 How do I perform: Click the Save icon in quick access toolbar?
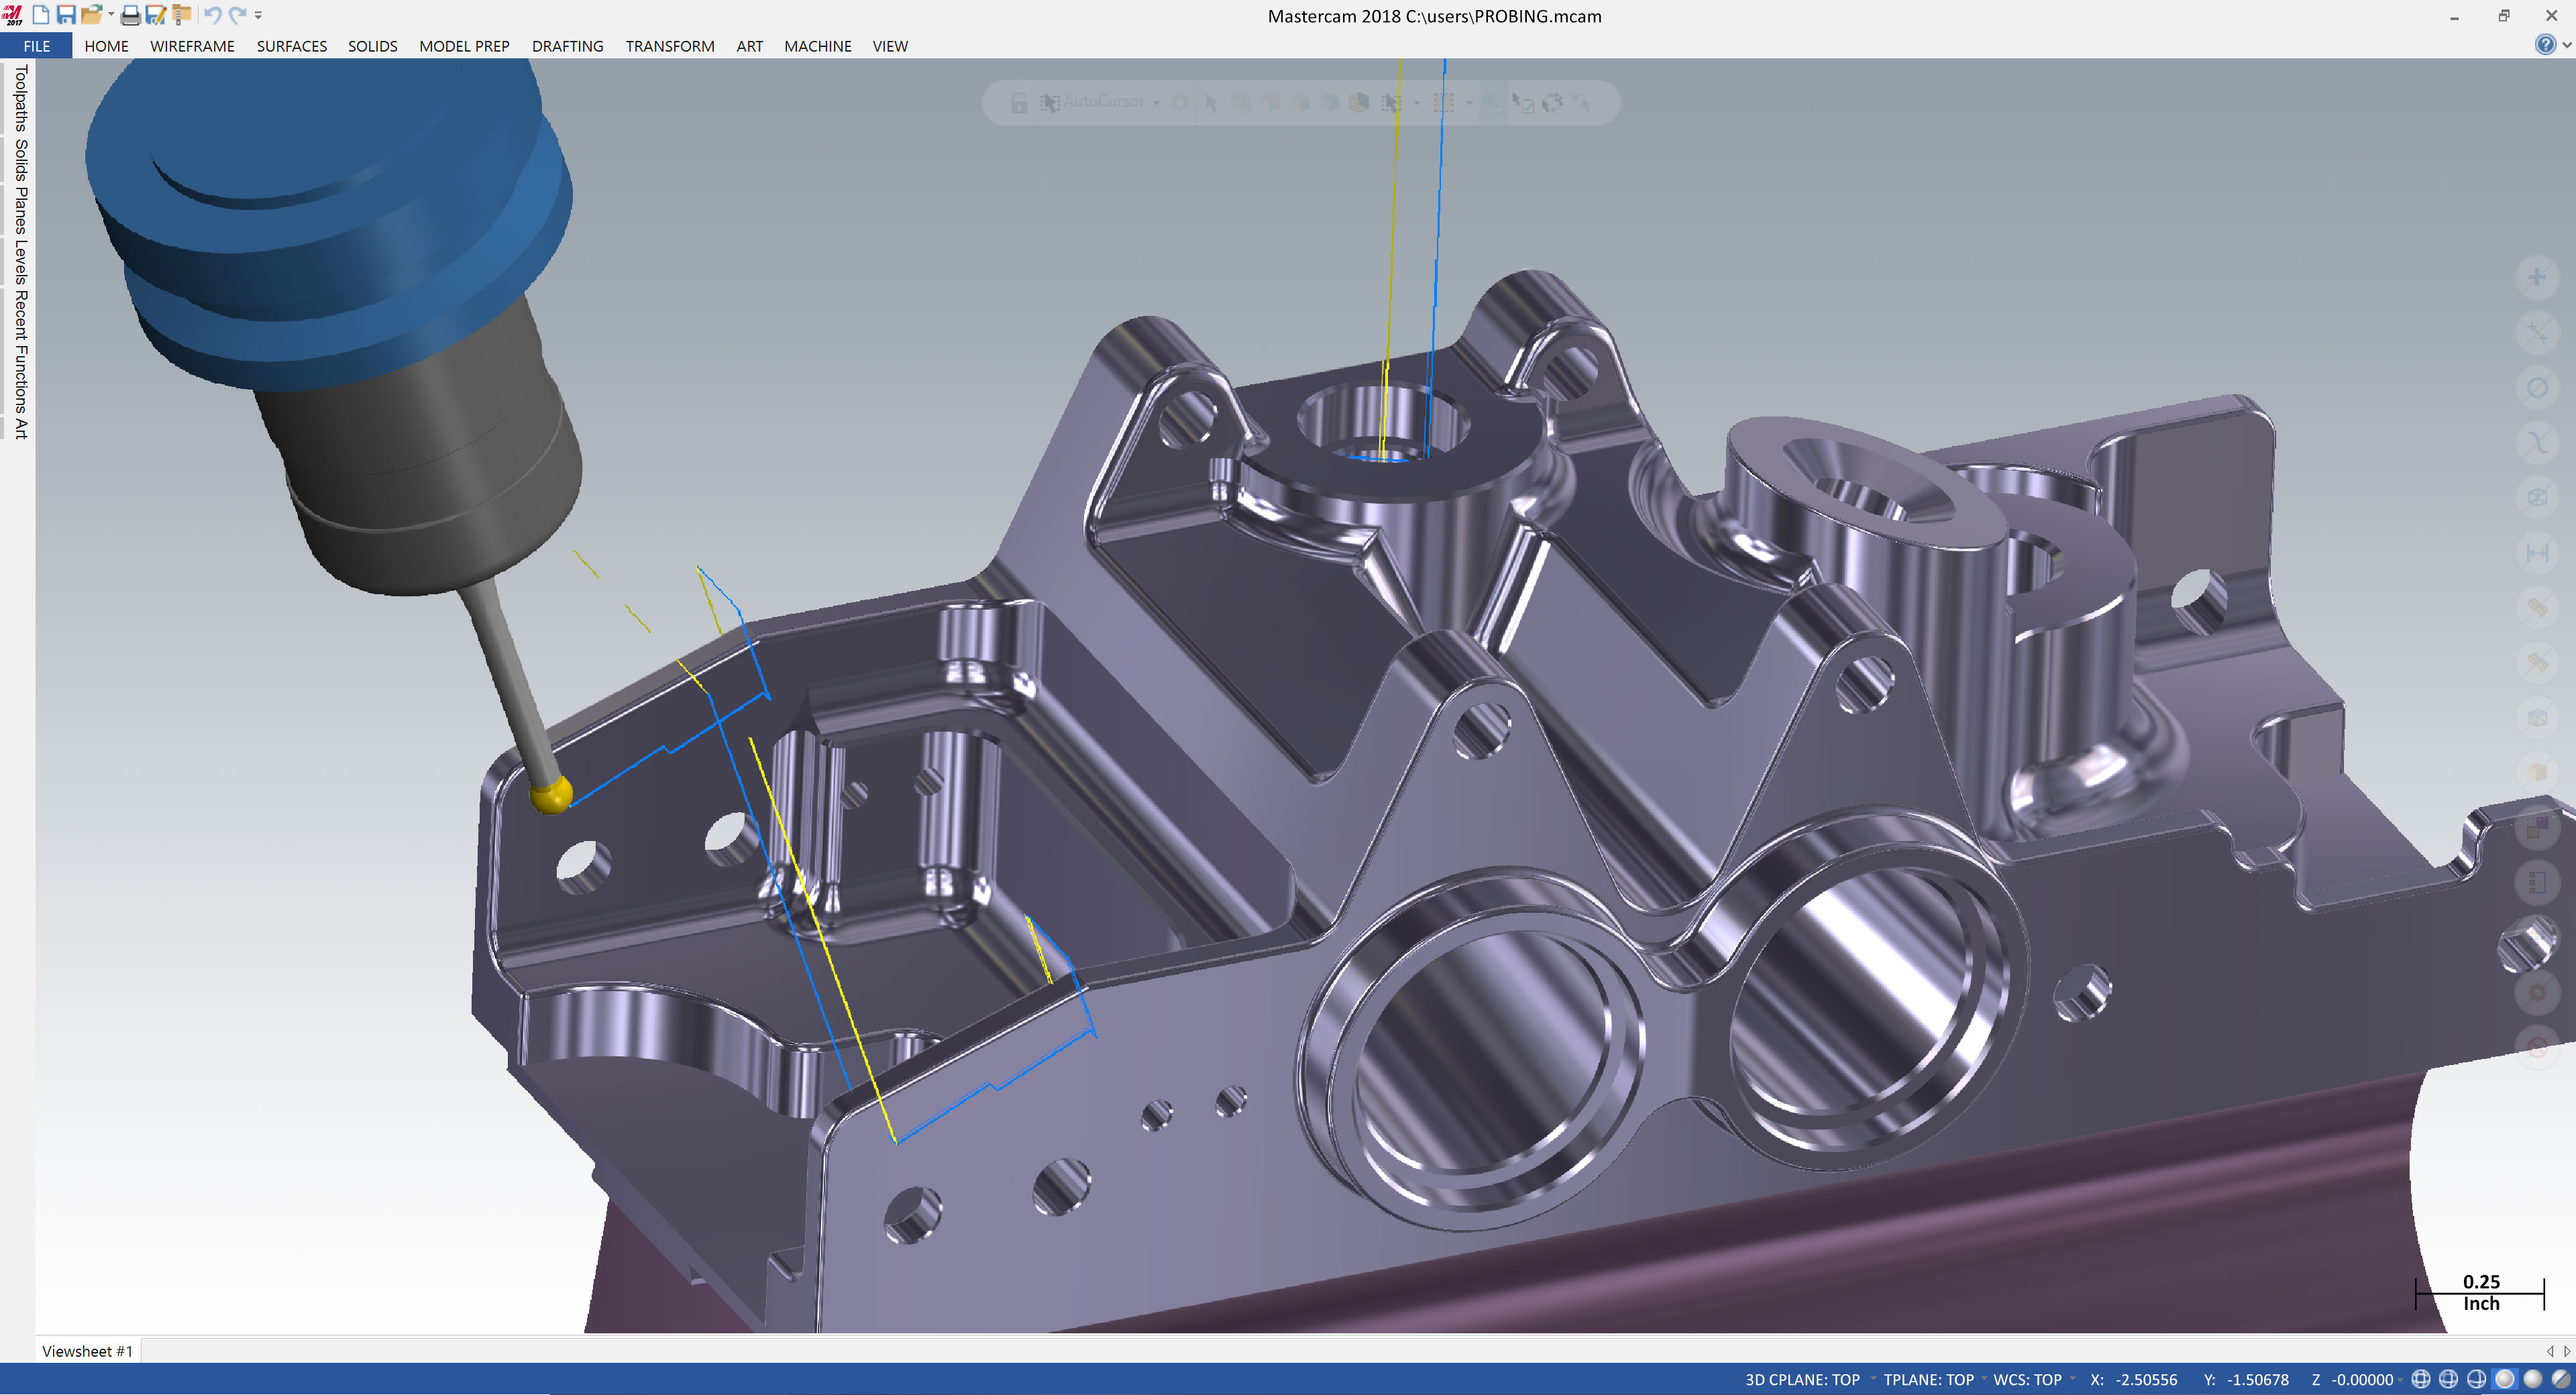(x=66, y=15)
